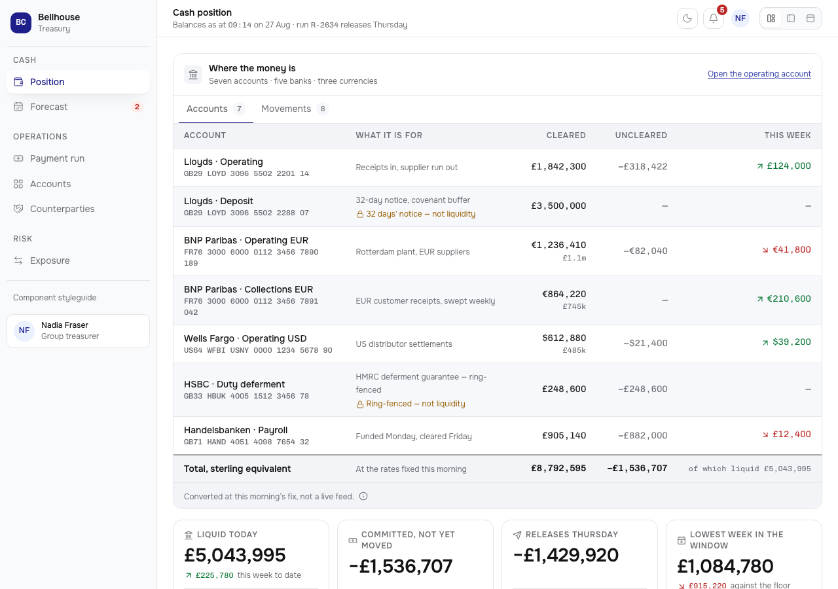
Task: Click the bank building icon by 'Where the money is'
Action: tap(193, 75)
